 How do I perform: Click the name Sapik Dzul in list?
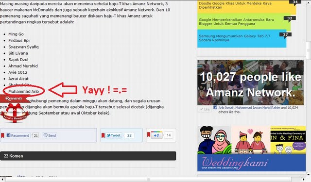coord(18,60)
